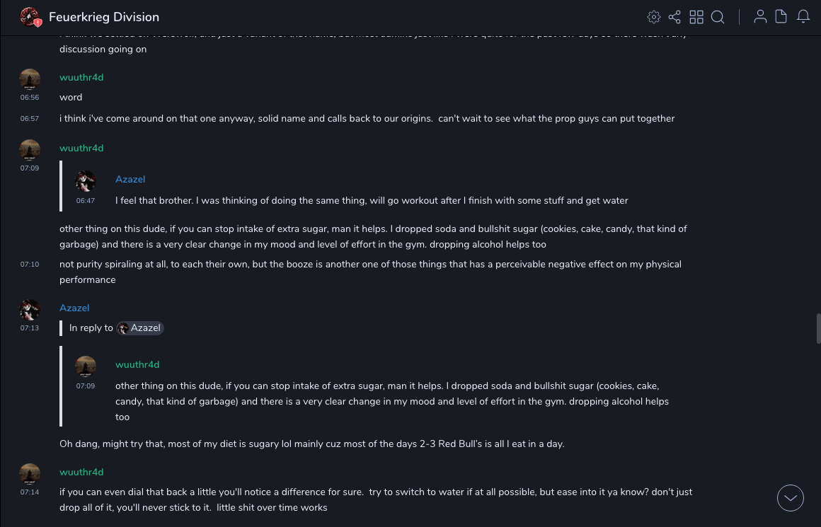Click the Feuerkrieg Division room avatar
The image size is (821, 527).
coord(30,17)
